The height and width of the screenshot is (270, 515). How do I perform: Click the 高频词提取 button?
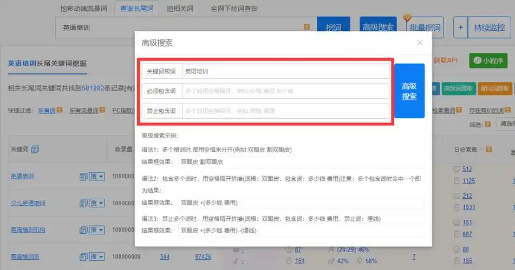[458, 89]
